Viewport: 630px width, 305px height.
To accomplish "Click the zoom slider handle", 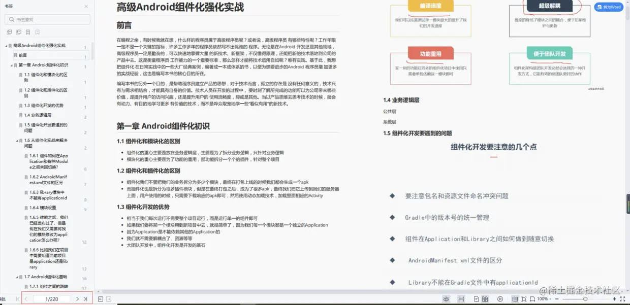I will point(585,299).
